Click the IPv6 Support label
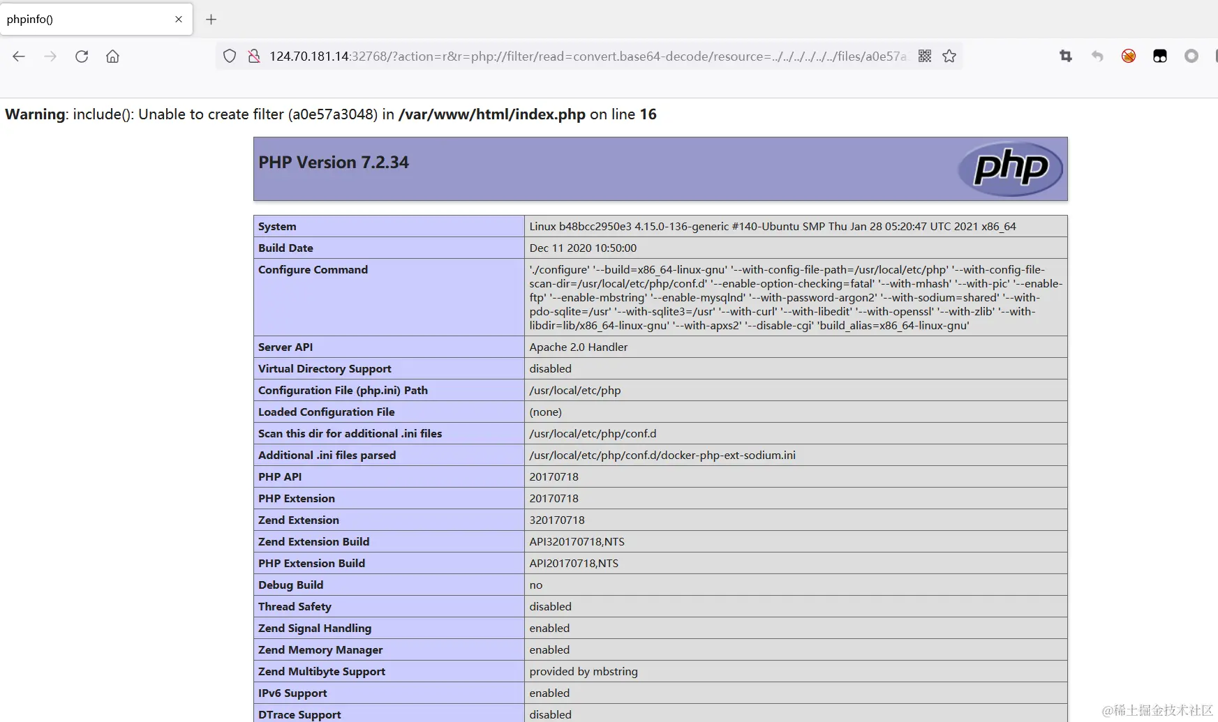This screenshot has width=1218, height=722. tap(292, 693)
